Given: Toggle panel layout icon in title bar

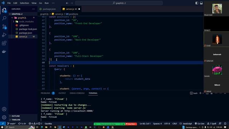Looking at the screenshot, I should (x=201, y=3).
